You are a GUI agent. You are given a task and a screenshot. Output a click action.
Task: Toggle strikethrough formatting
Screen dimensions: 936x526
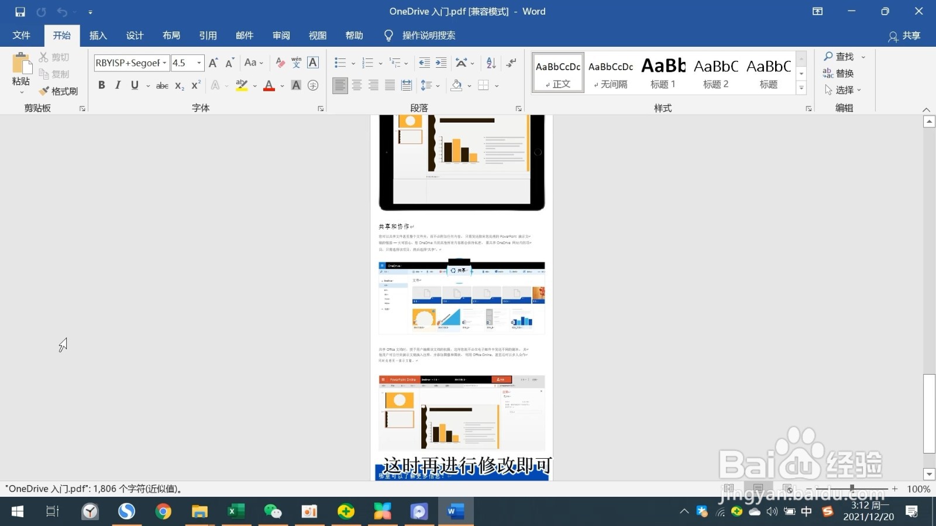pyautogui.click(x=162, y=85)
